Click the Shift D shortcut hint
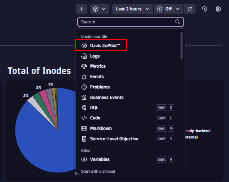This screenshot has width=229, height=182. tap(165, 108)
